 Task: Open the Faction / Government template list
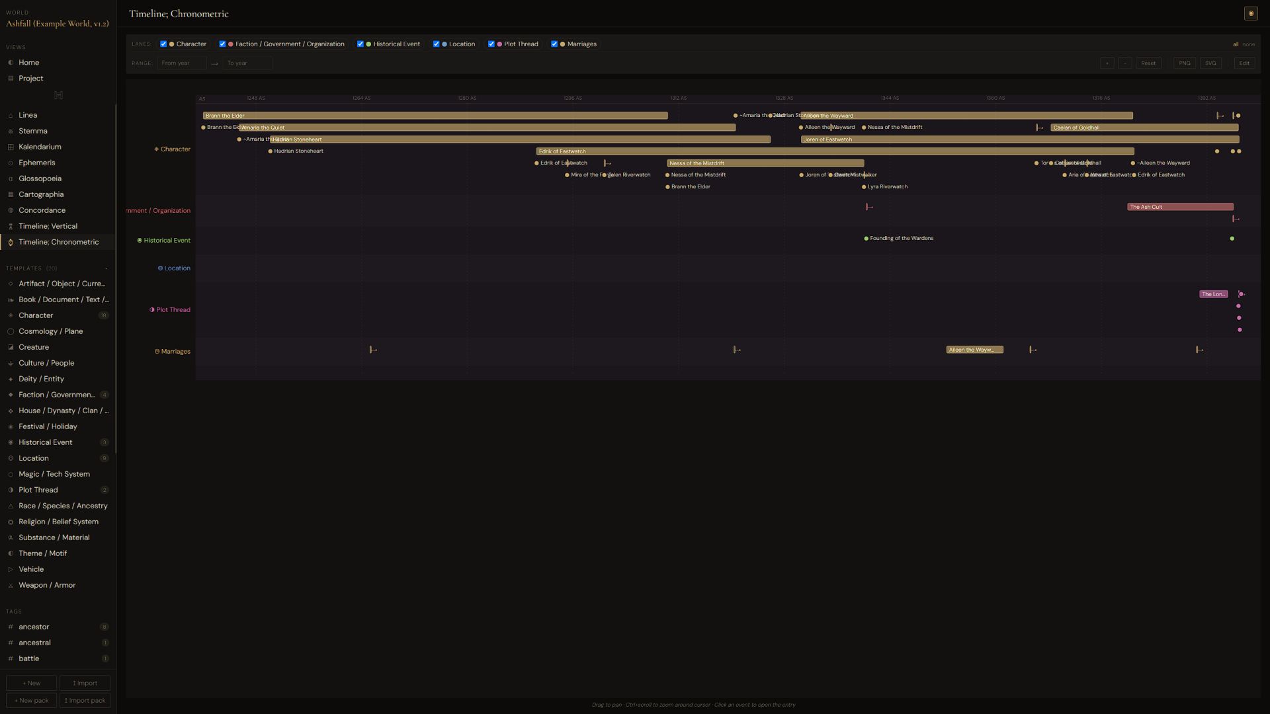(x=58, y=395)
